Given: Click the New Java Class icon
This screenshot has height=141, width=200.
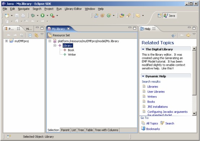Looking at the screenshot, I should pyautogui.click(x=109, y=16).
